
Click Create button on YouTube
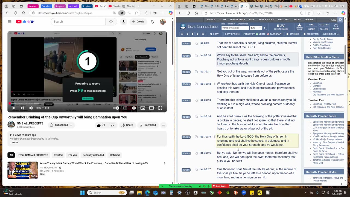pos(138,22)
